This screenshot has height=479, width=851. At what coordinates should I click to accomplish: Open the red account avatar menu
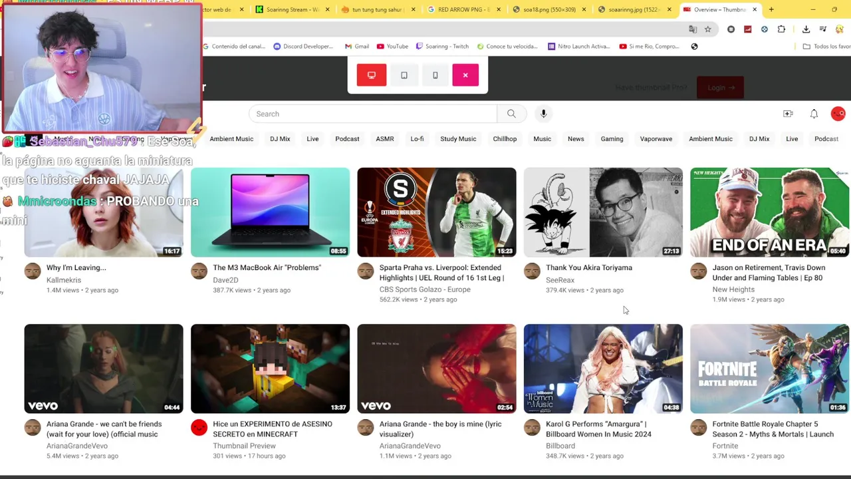click(x=838, y=114)
